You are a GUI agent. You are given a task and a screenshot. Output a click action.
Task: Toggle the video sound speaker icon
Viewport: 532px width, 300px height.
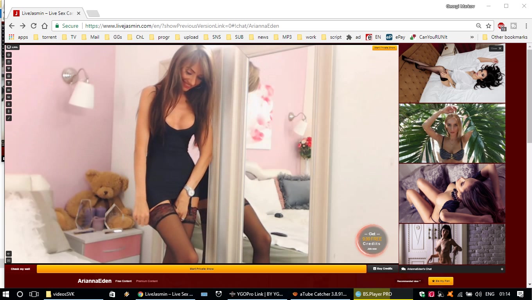9,254
